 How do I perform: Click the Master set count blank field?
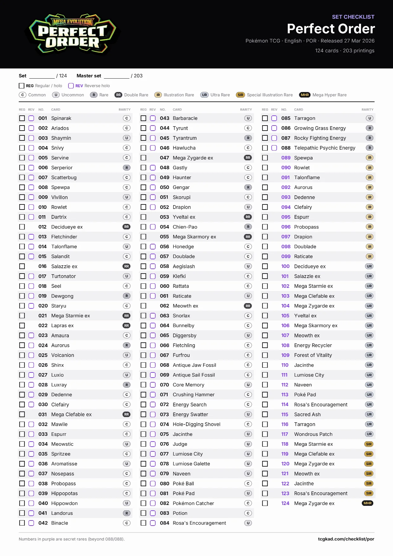point(117,76)
